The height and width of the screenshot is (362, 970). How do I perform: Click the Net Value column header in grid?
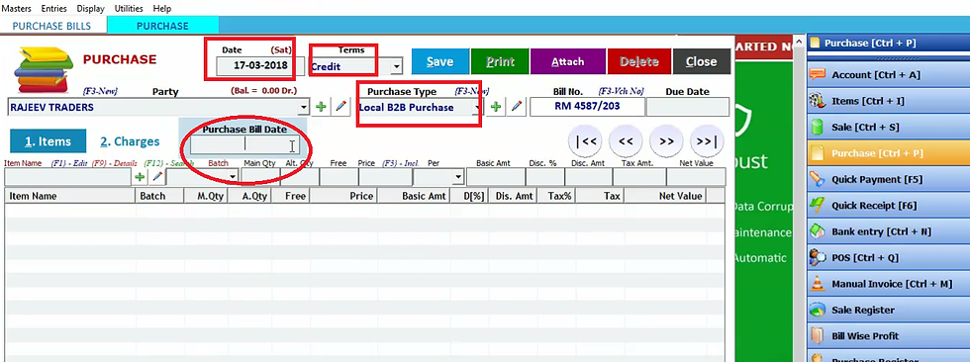[x=664, y=196]
